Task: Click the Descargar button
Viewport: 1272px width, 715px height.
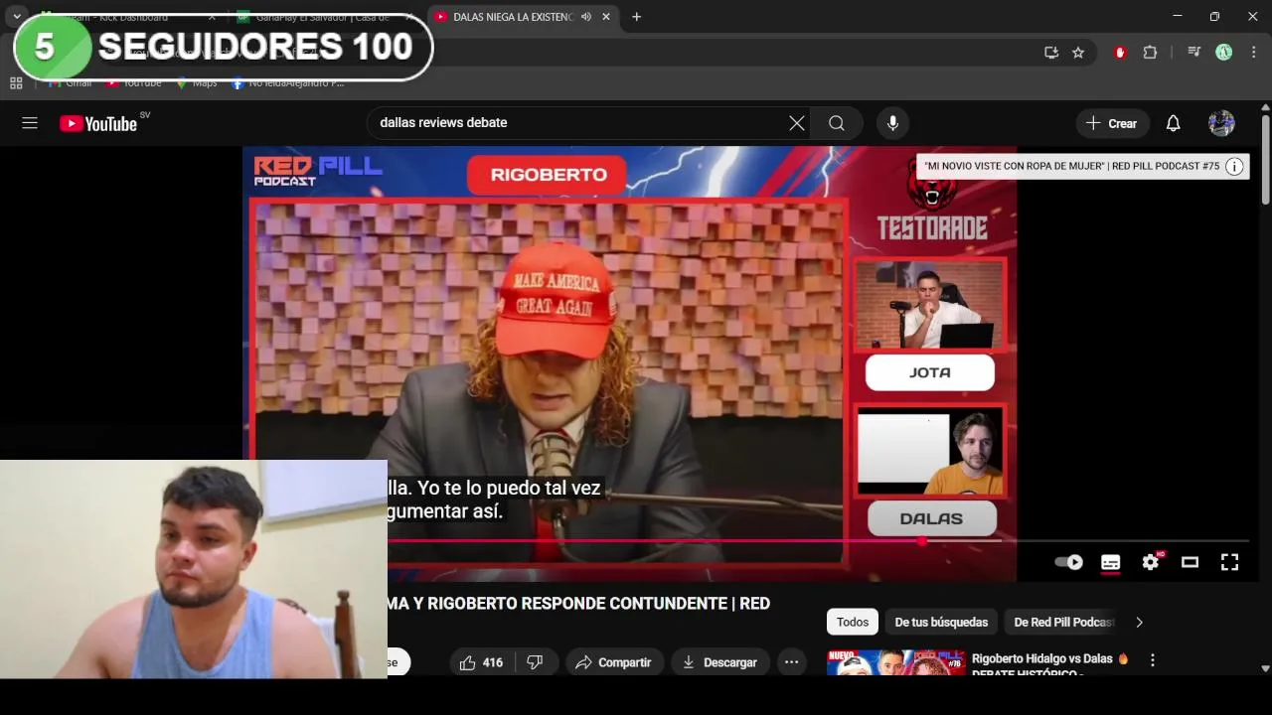Action: 719,662
